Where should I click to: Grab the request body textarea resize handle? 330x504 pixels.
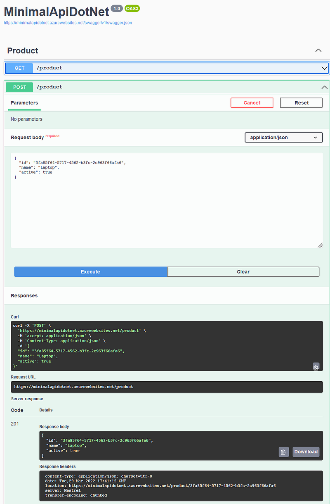click(320, 245)
